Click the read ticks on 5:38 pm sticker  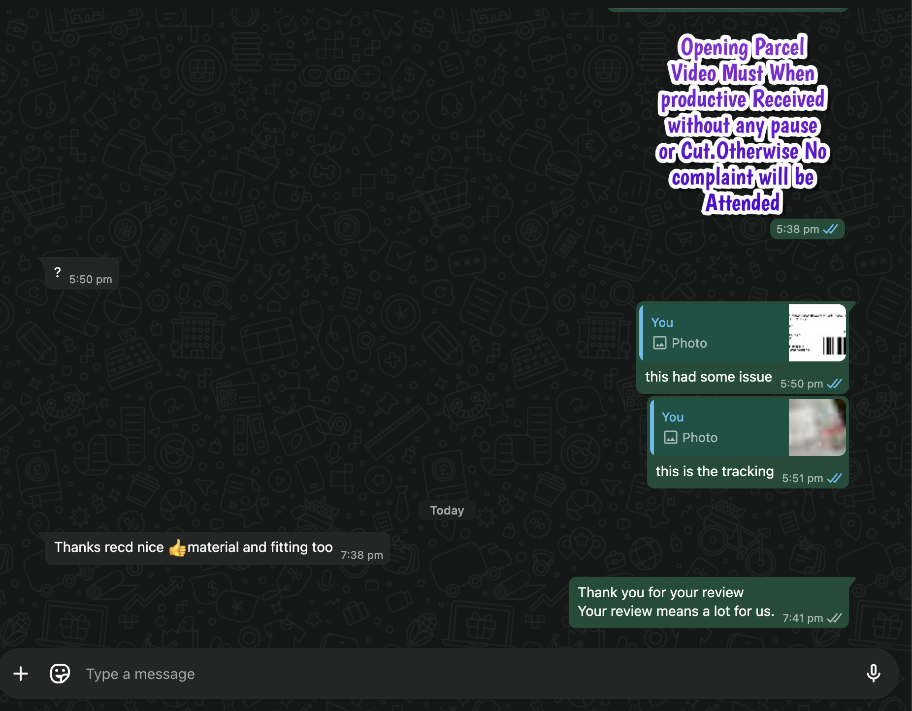pyautogui.click(x=831, y=229)
